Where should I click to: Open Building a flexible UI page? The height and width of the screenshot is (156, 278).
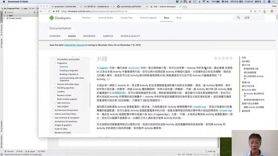69,74
